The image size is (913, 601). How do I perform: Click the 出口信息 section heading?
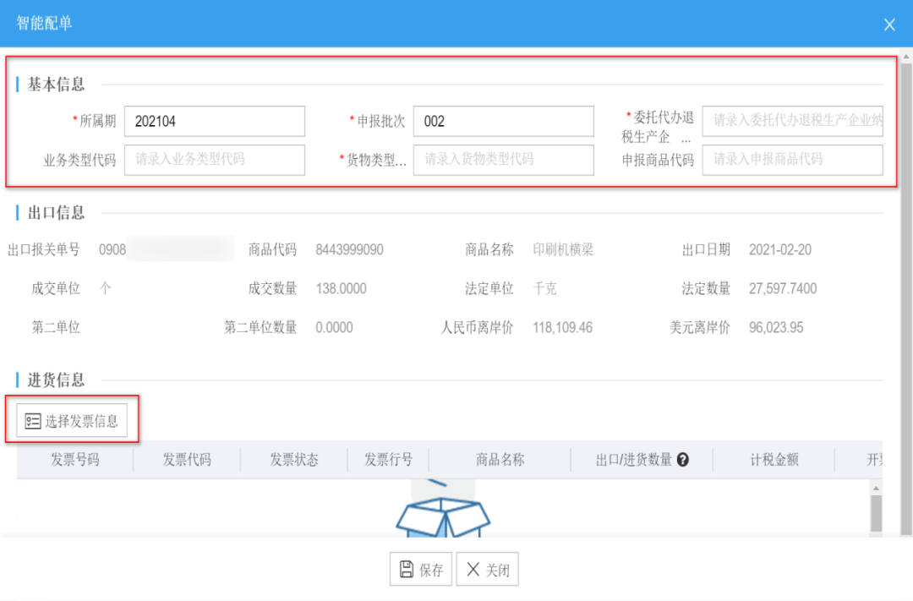tap(56, 212)
